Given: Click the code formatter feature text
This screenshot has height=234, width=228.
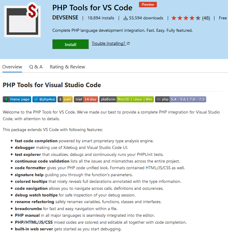Looking at the screenshot, I should pos(30,168).
